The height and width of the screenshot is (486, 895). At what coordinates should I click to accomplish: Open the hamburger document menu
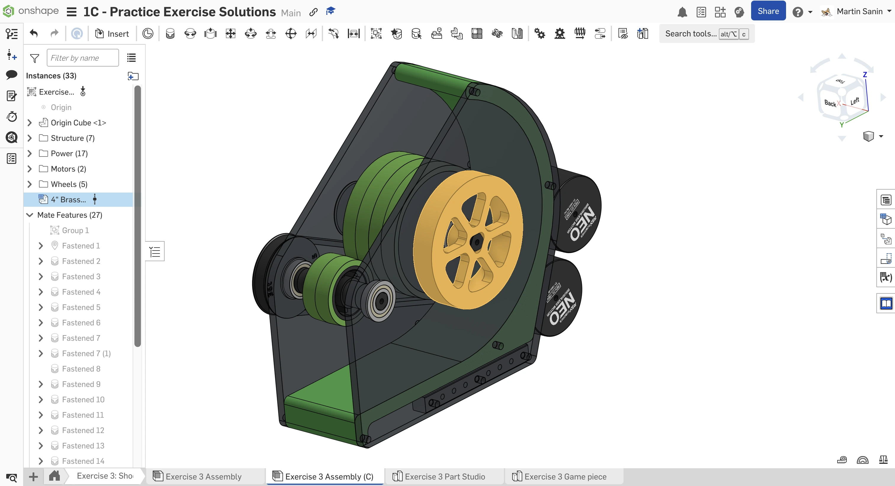tap(72, 12)
